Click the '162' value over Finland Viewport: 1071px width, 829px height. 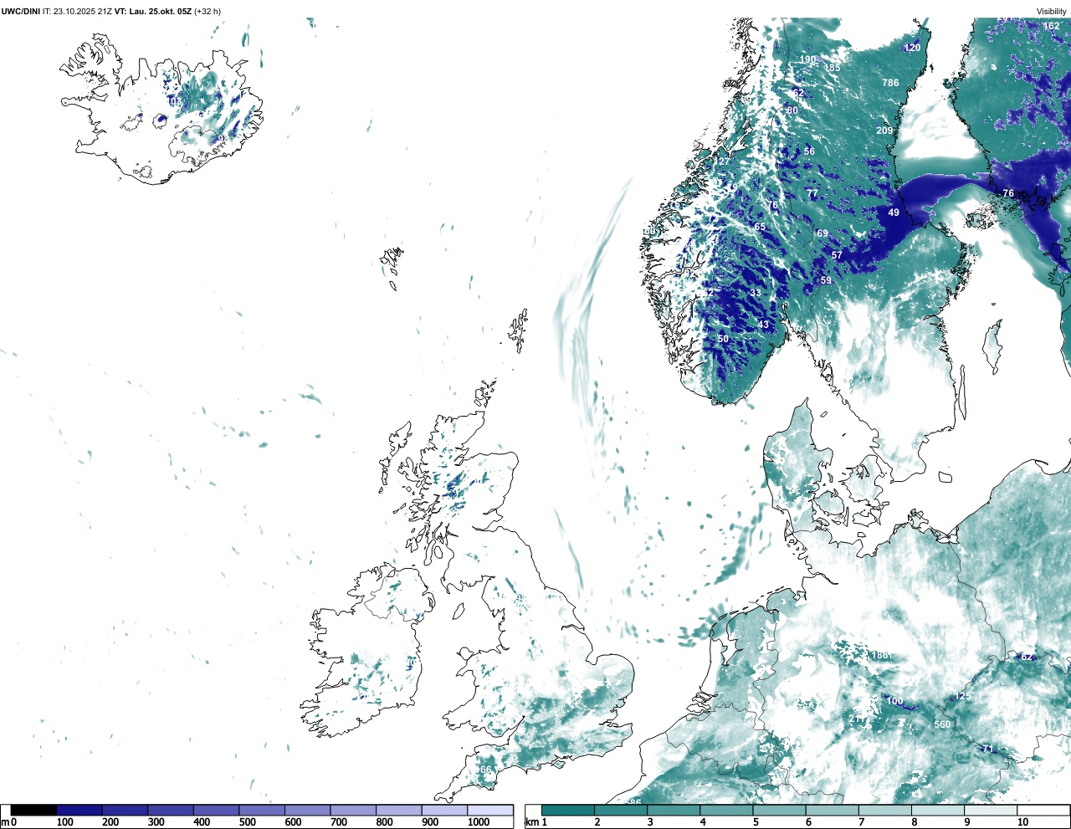(1051, 26)
